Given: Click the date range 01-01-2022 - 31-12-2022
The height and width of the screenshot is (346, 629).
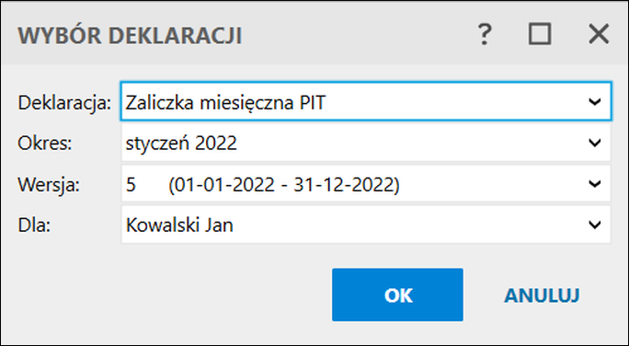Looking at the screenshot, I should [284, 185].
